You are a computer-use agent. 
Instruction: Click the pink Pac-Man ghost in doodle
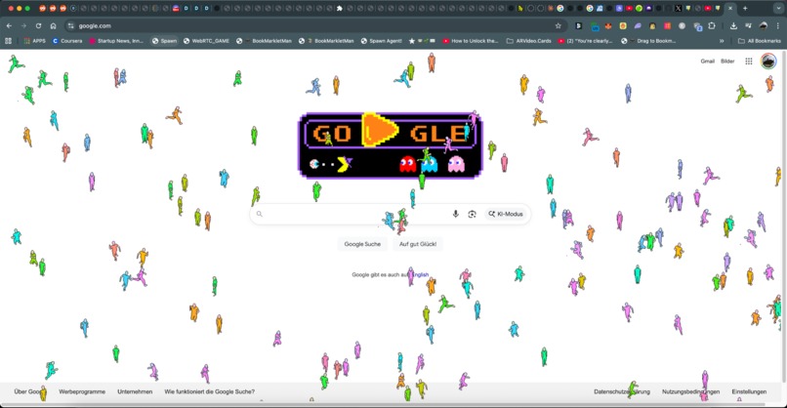click(456, 164)
